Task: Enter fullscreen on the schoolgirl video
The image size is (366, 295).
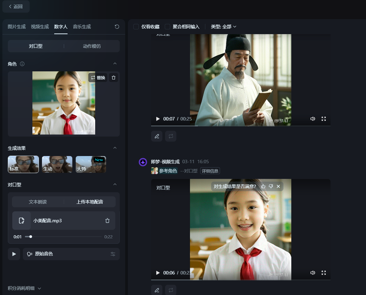Action: pos(324,273)
